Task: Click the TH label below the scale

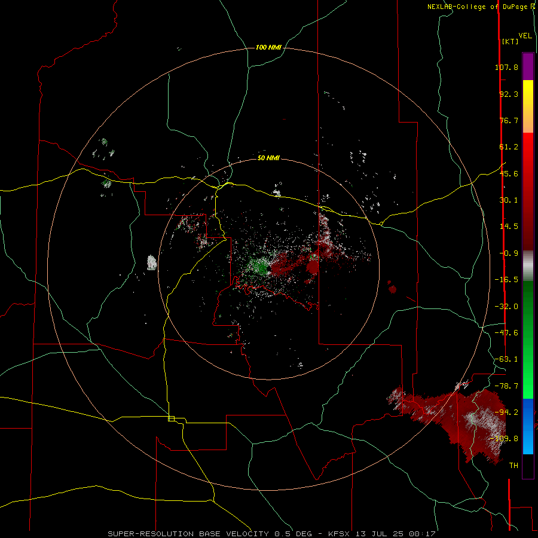Action: [513, 466]
